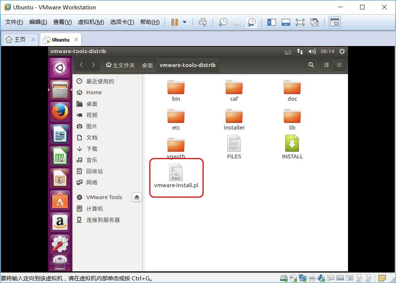Open the power options dropdown arrow

[x=184, y=22]
